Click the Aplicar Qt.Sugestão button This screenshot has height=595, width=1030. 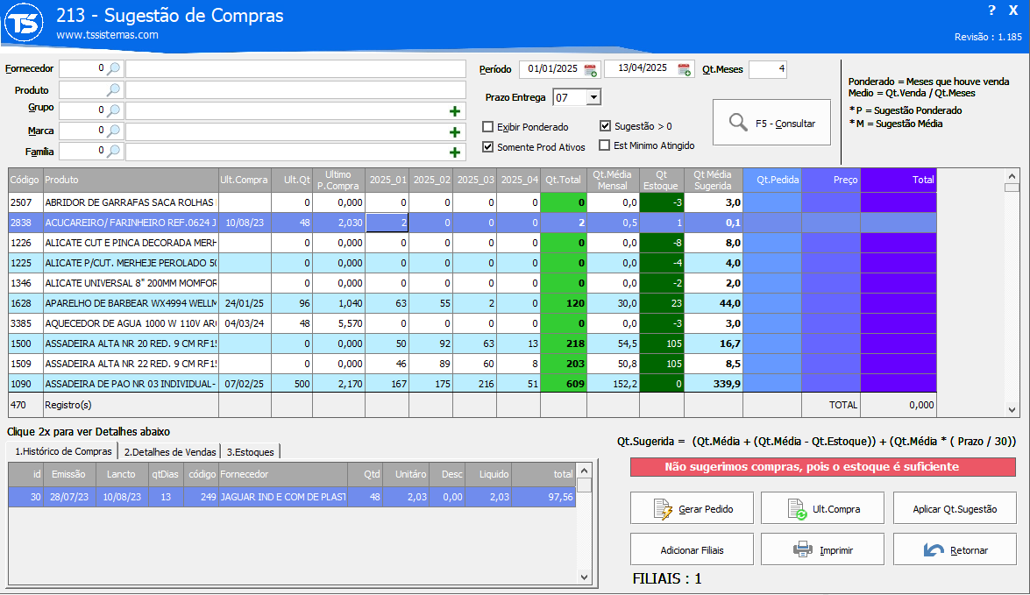[955, 509]
